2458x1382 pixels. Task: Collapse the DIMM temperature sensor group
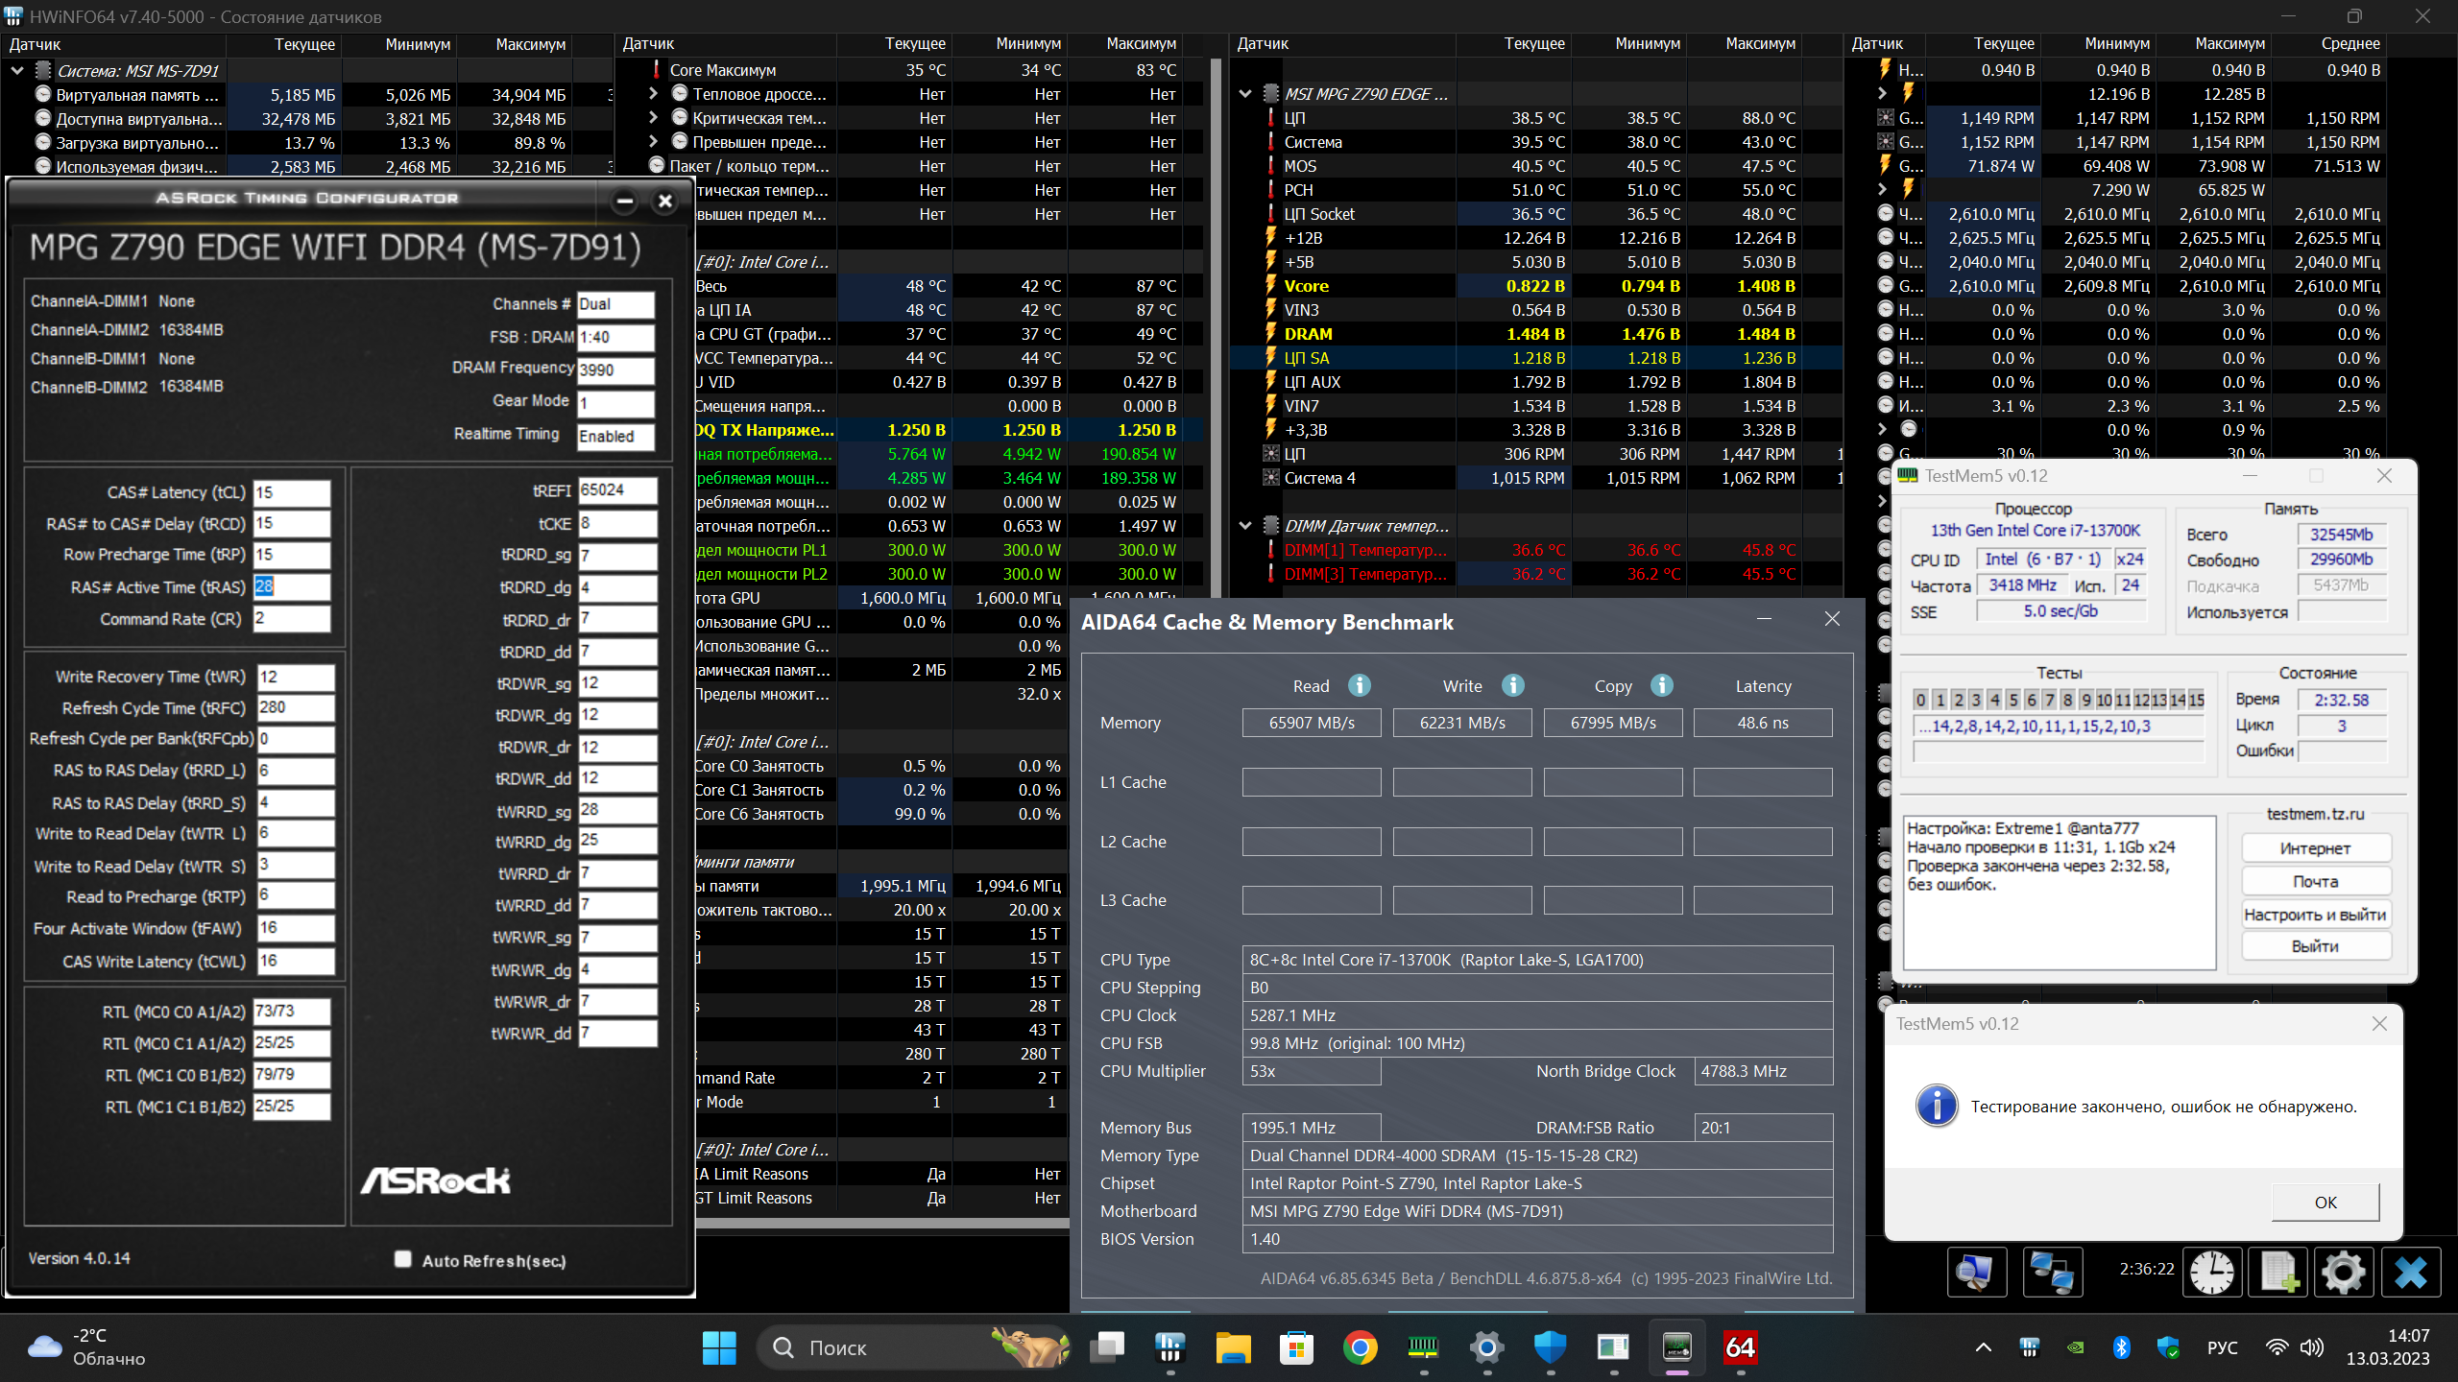[x=1245, y=526]
